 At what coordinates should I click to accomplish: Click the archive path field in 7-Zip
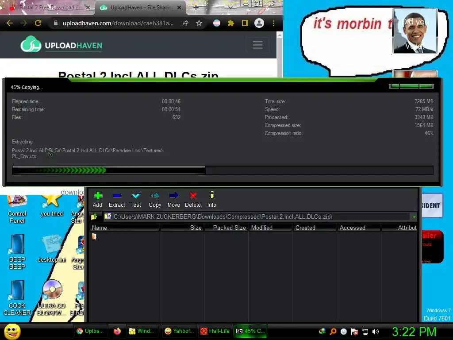coord(257,216)
